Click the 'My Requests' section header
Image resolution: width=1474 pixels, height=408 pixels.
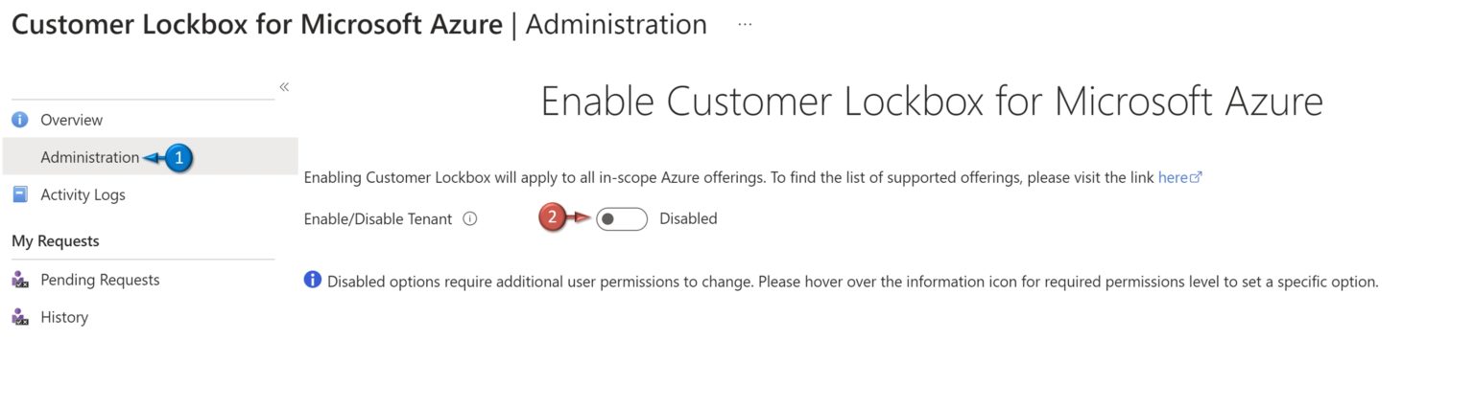(56, 241)
